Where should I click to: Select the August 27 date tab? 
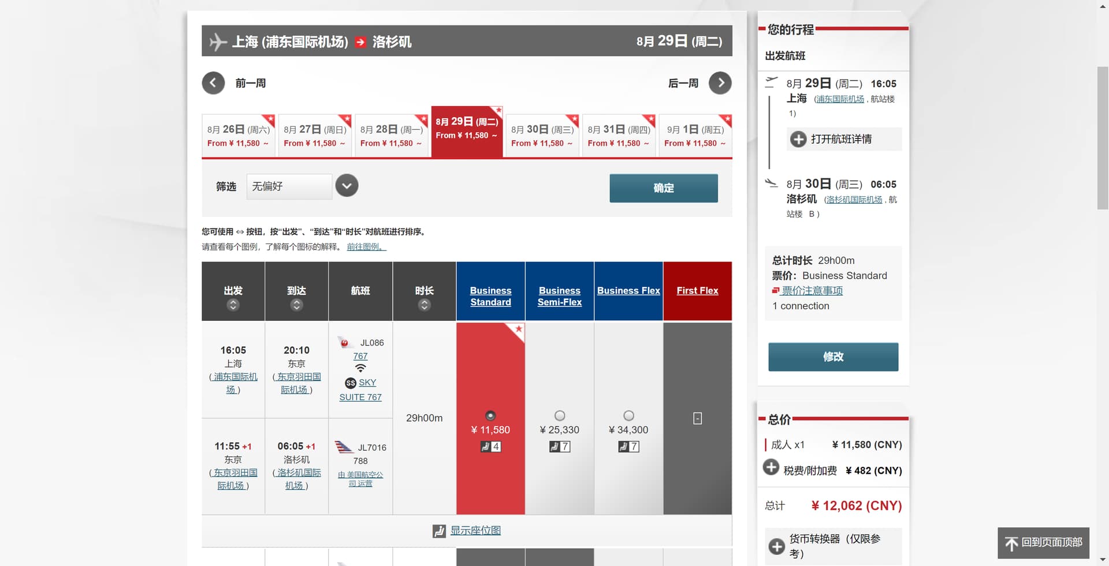tap(315, 136)
